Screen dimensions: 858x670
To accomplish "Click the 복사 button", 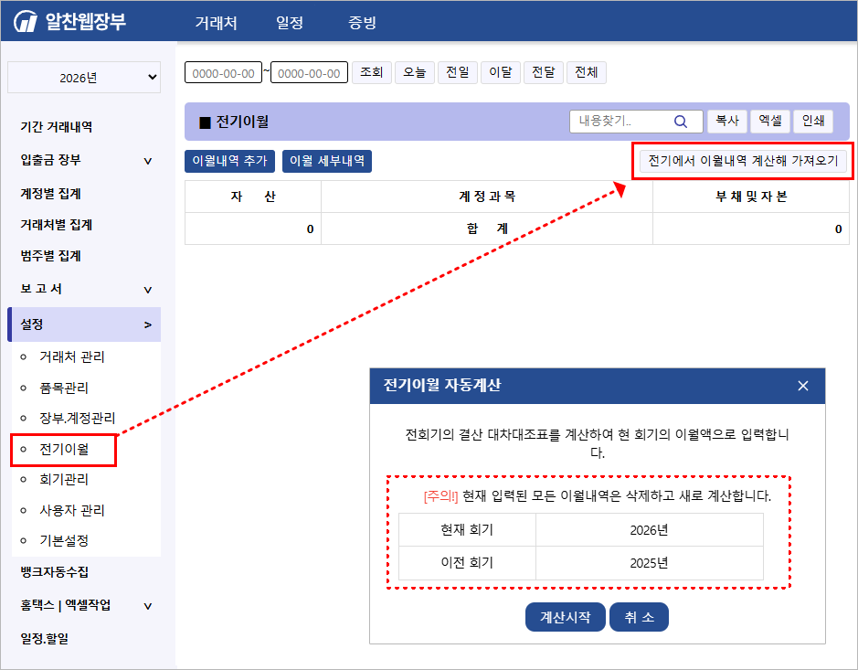I will [x=727, y=121].
